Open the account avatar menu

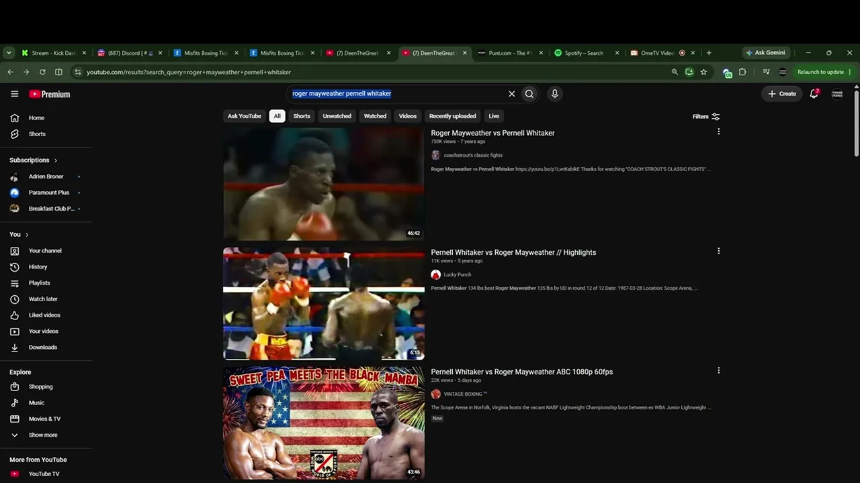(837, 94)
